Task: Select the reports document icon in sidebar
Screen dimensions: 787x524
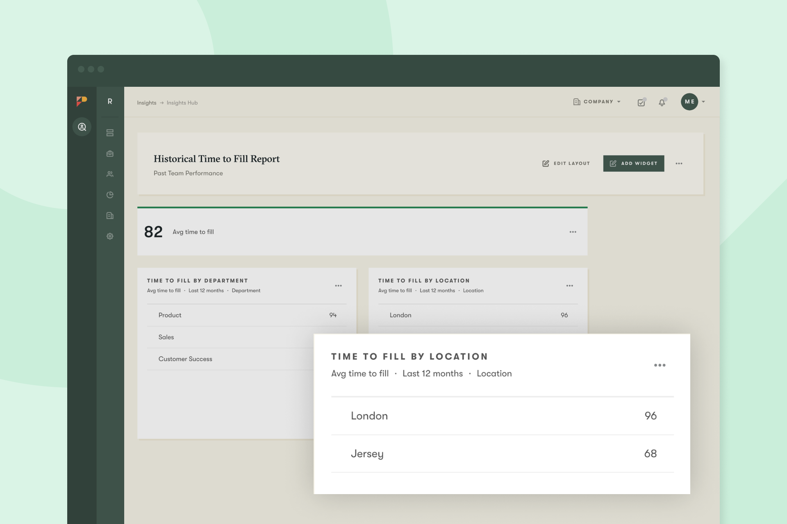Action: [x=110, y=216]
